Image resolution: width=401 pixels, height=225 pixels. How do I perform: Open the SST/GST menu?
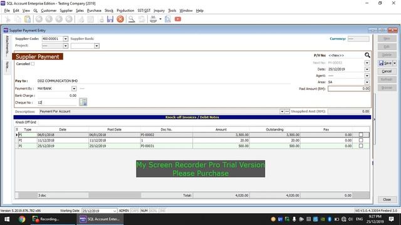[144, 11]
